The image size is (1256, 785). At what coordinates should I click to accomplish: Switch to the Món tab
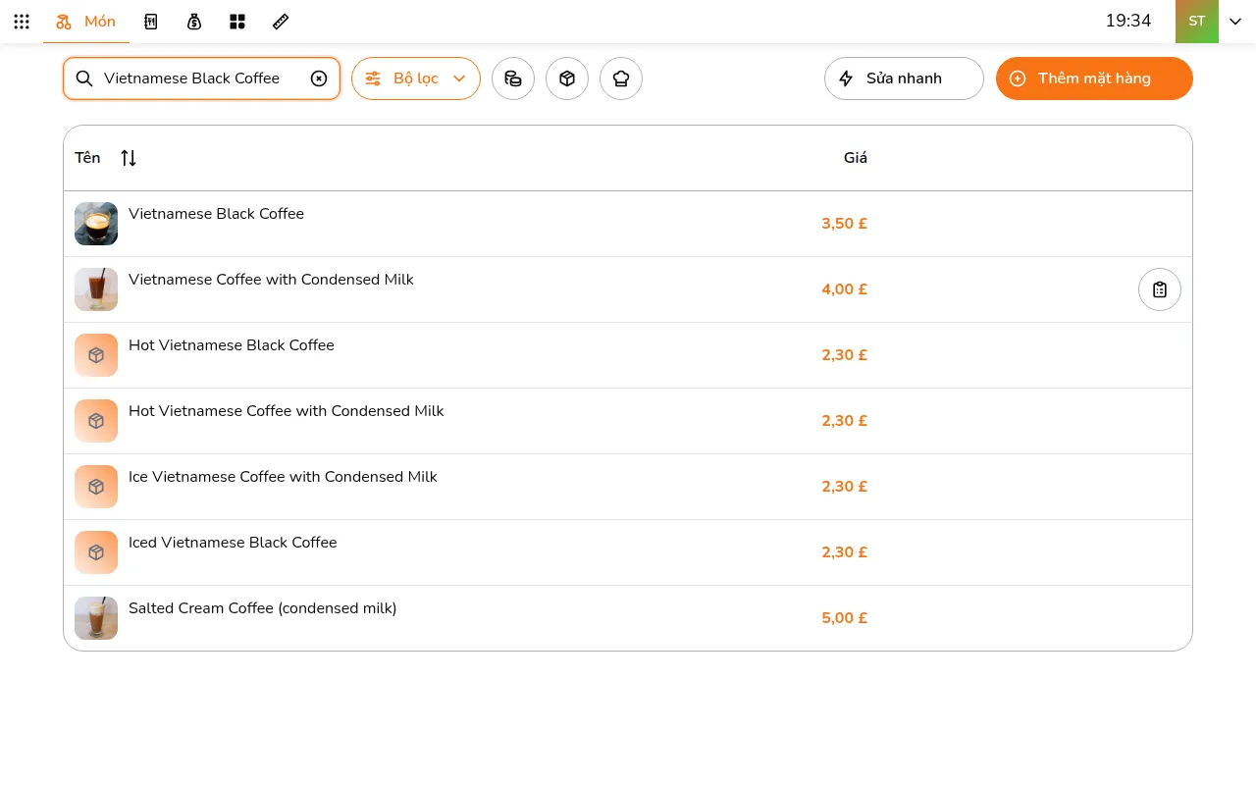pos(86,22)
